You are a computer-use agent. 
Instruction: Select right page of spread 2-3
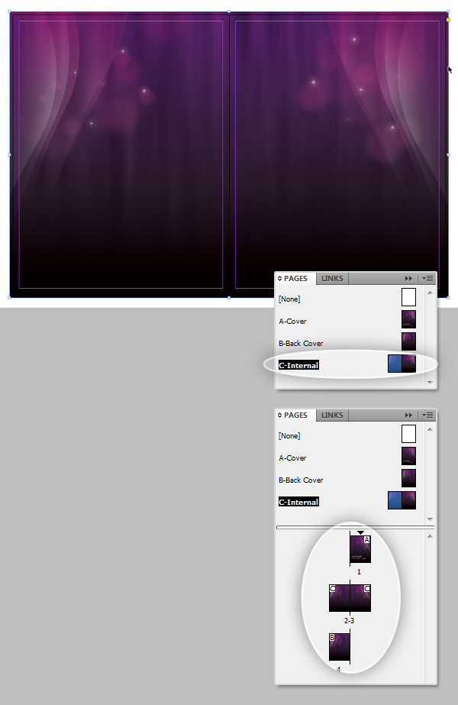360,598
